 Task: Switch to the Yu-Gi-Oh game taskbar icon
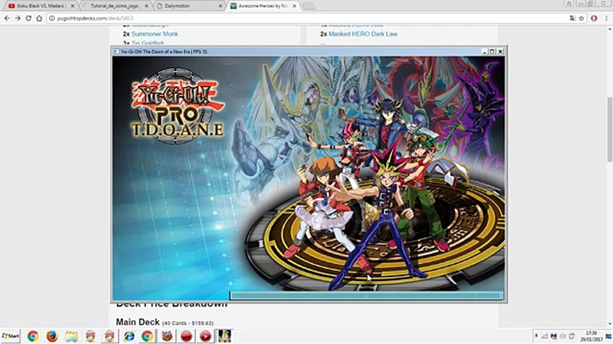point(225,336)
